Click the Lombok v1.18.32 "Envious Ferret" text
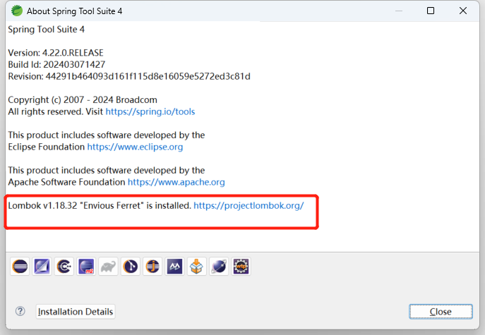The width and height of the screenshot is (485, 335). (x=100, y=205)
